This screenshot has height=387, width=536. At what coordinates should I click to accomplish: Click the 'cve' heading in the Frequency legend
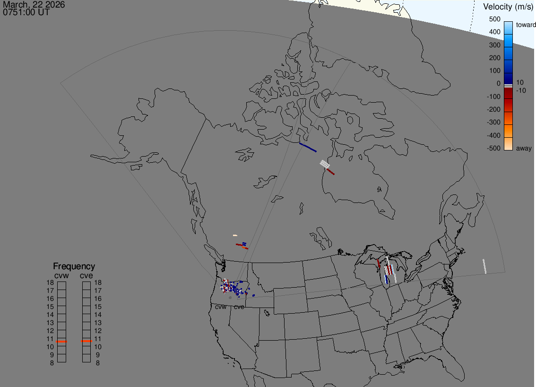pos(86,275)
